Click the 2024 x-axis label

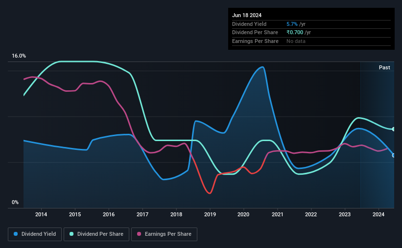(378, 214)
